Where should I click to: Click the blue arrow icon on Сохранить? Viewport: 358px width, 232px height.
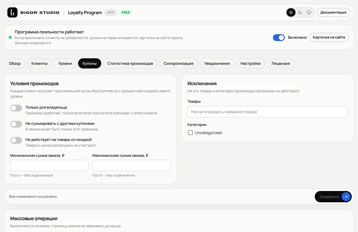coord(346,197)
